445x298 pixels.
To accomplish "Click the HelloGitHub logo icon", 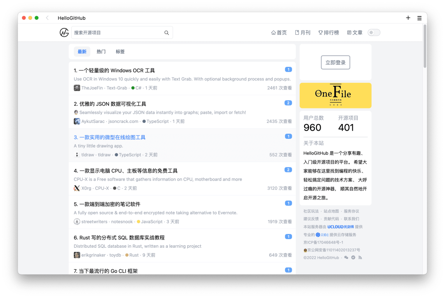I will click(64, 33).
